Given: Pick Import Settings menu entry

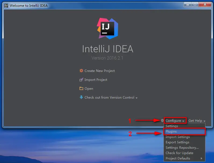Looking at the screenshot, I should click(184, 137).
